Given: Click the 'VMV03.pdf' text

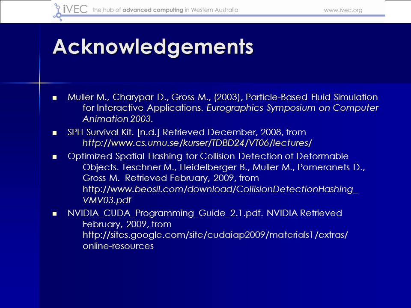Looking at the screenshot, I should tap(107, 200).
